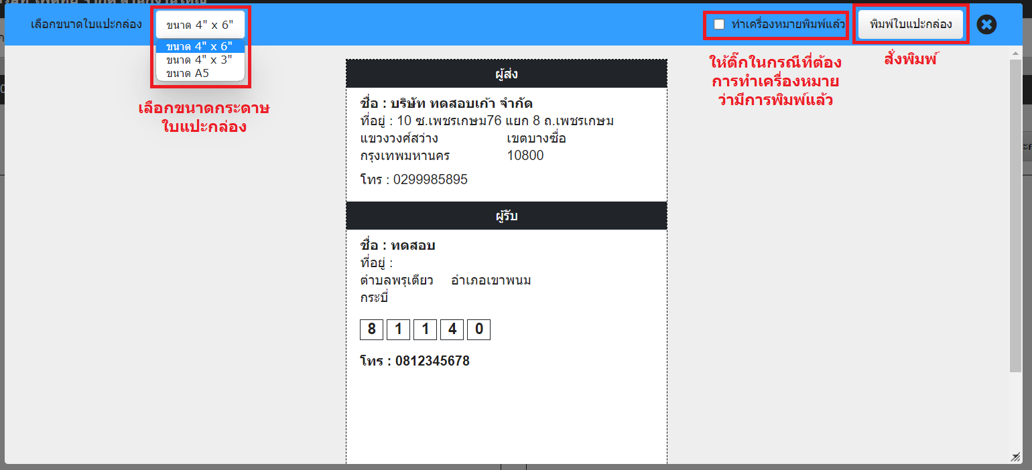Tick the ทำเครื่องหมายพิมพ์แล้ว checkbox
The height and width of the screenshot is (470, 1032).
tap(719, 25)
